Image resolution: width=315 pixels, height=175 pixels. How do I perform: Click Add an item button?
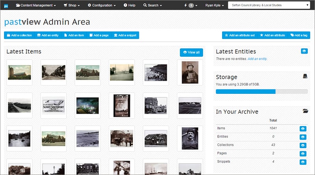(x=74, y=35)
